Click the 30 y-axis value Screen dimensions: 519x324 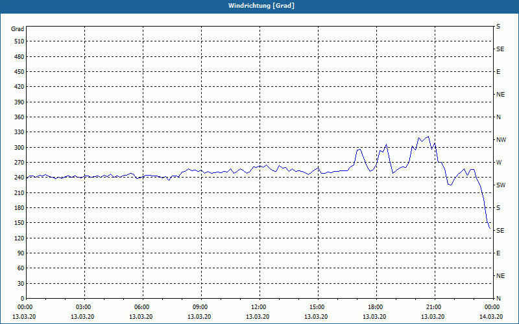point(21,284)
